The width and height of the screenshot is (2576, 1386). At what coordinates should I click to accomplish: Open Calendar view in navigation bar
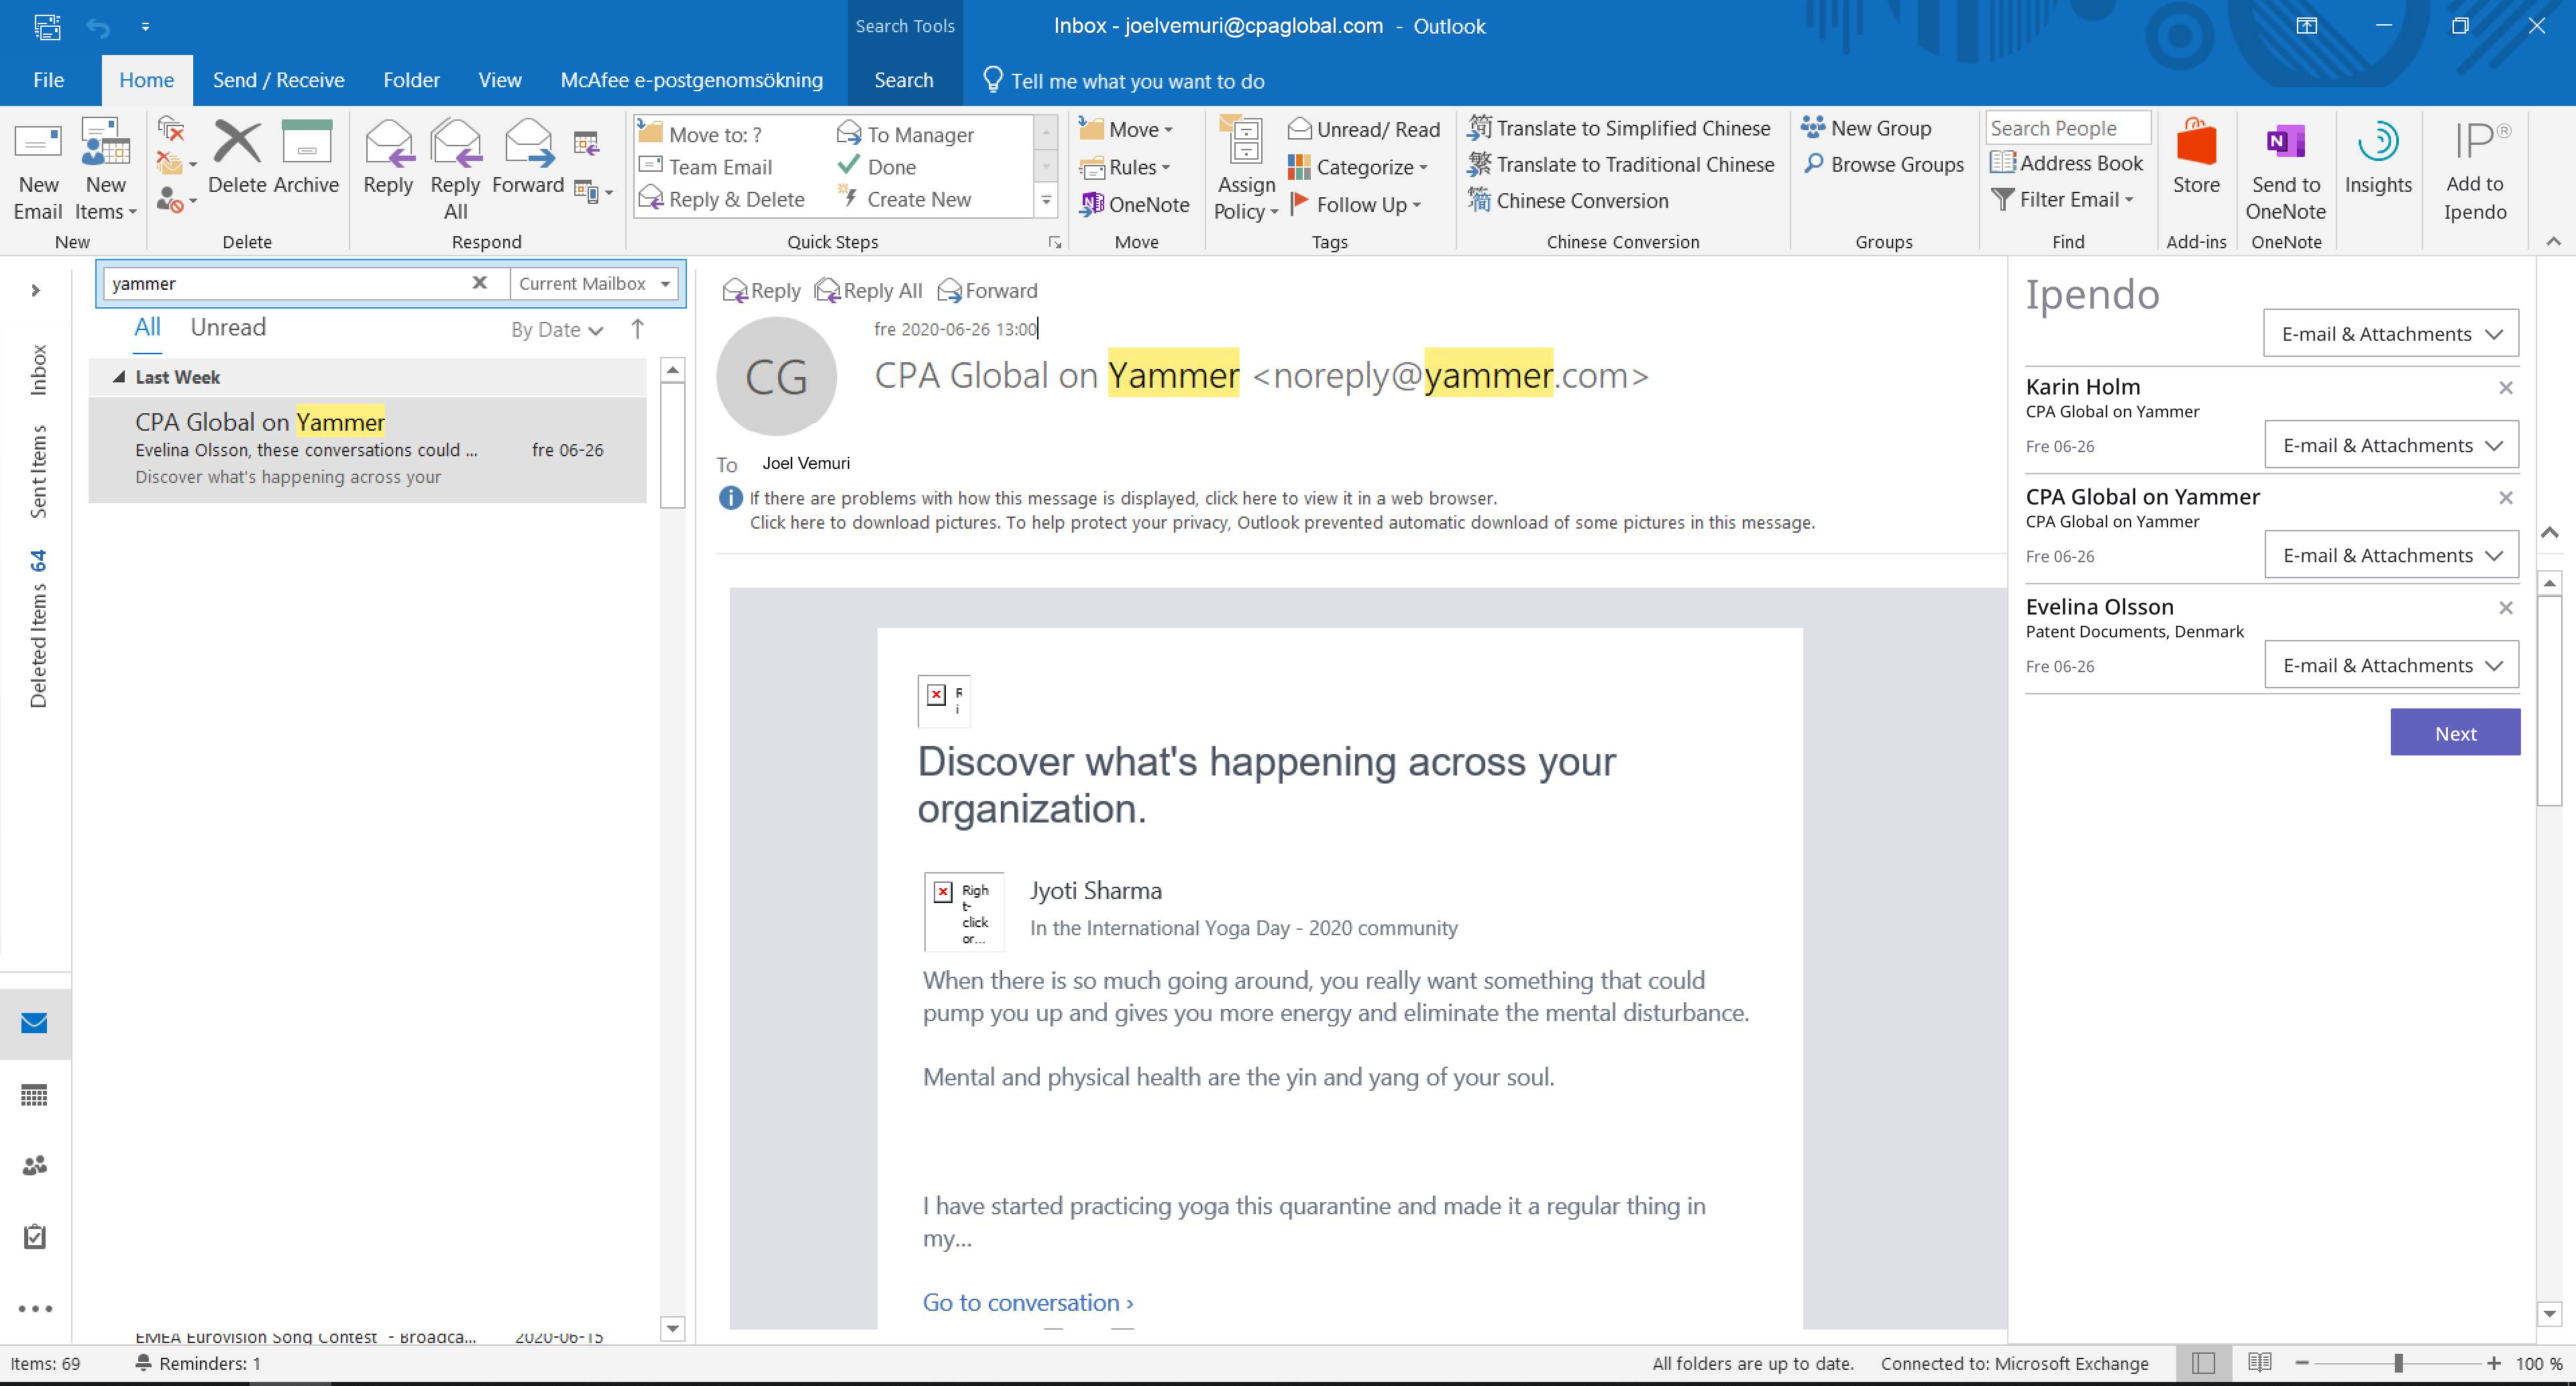(x=34, y=1095)
